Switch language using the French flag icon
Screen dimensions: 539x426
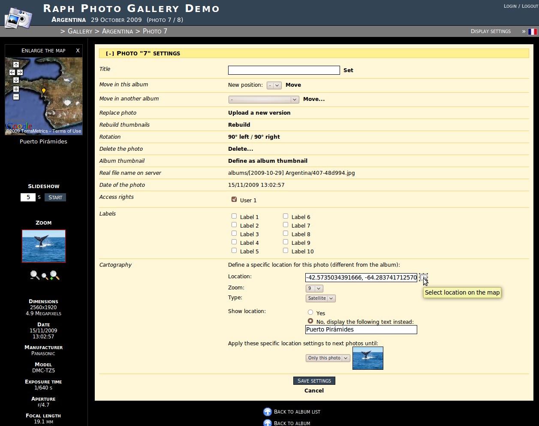(x=532, y=32)
